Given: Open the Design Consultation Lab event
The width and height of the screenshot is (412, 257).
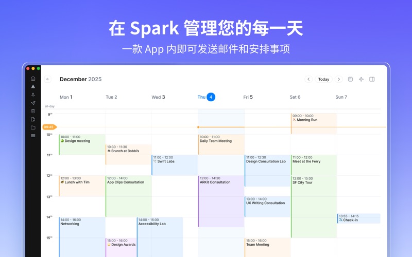Looking at the screenshot, I should (267, 171).
